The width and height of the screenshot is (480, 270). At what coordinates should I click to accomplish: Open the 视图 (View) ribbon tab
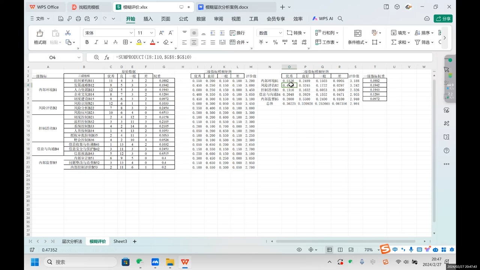[x=236, y=19]
